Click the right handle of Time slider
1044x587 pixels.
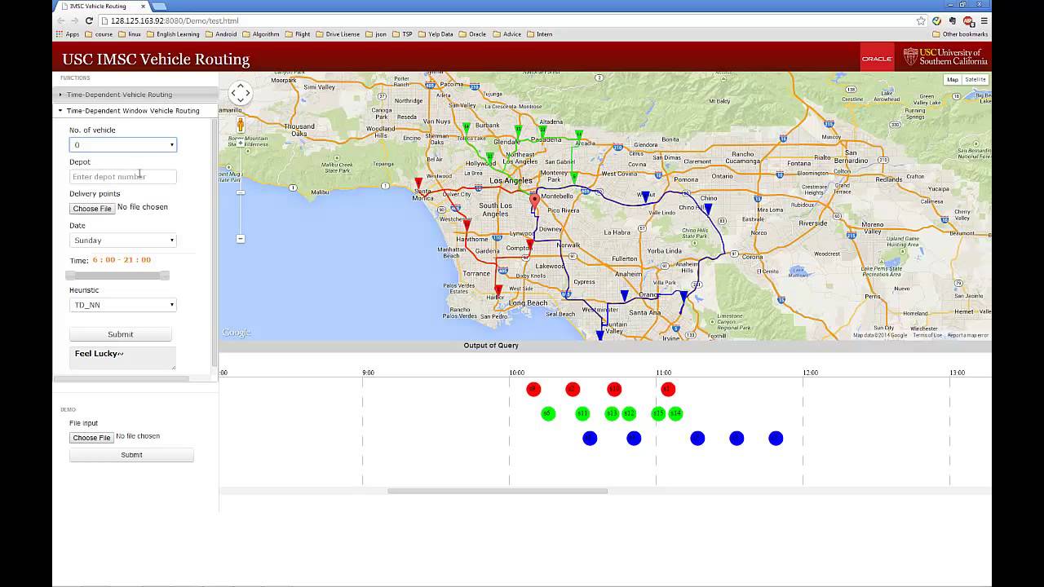pyautogui.click(x=165, y=276)
